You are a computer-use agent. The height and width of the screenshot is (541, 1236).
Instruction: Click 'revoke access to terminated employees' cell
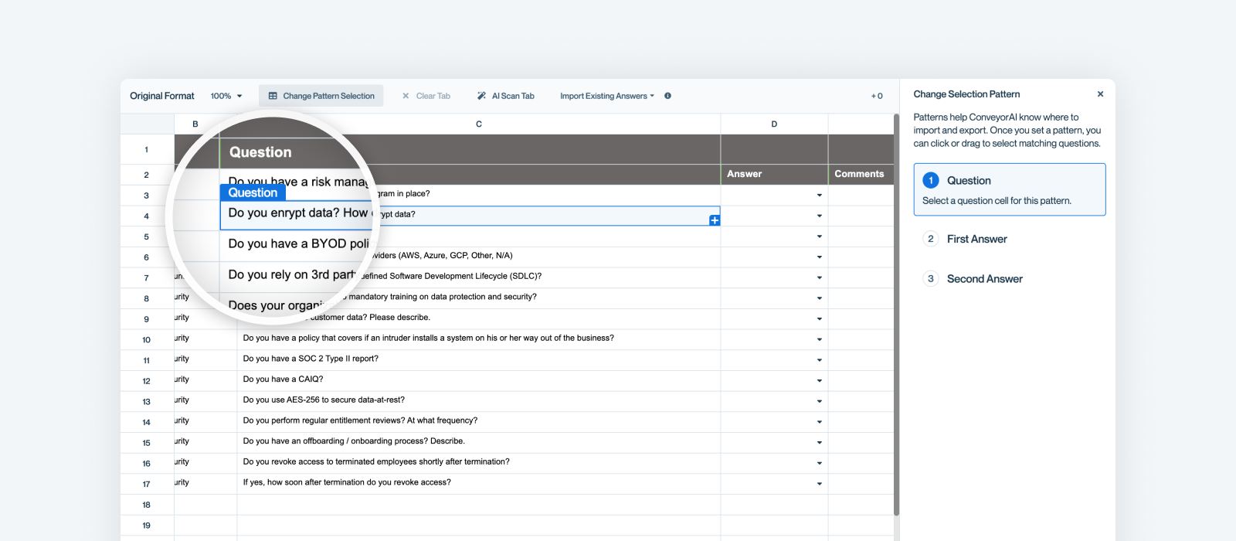coord(479,462)
